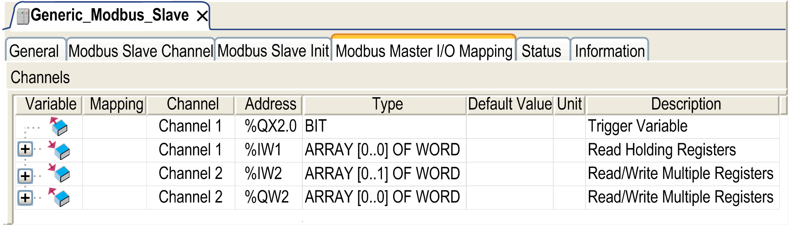Click the Generic_Modbus_Slave device icon

click(x=23, y=17)
